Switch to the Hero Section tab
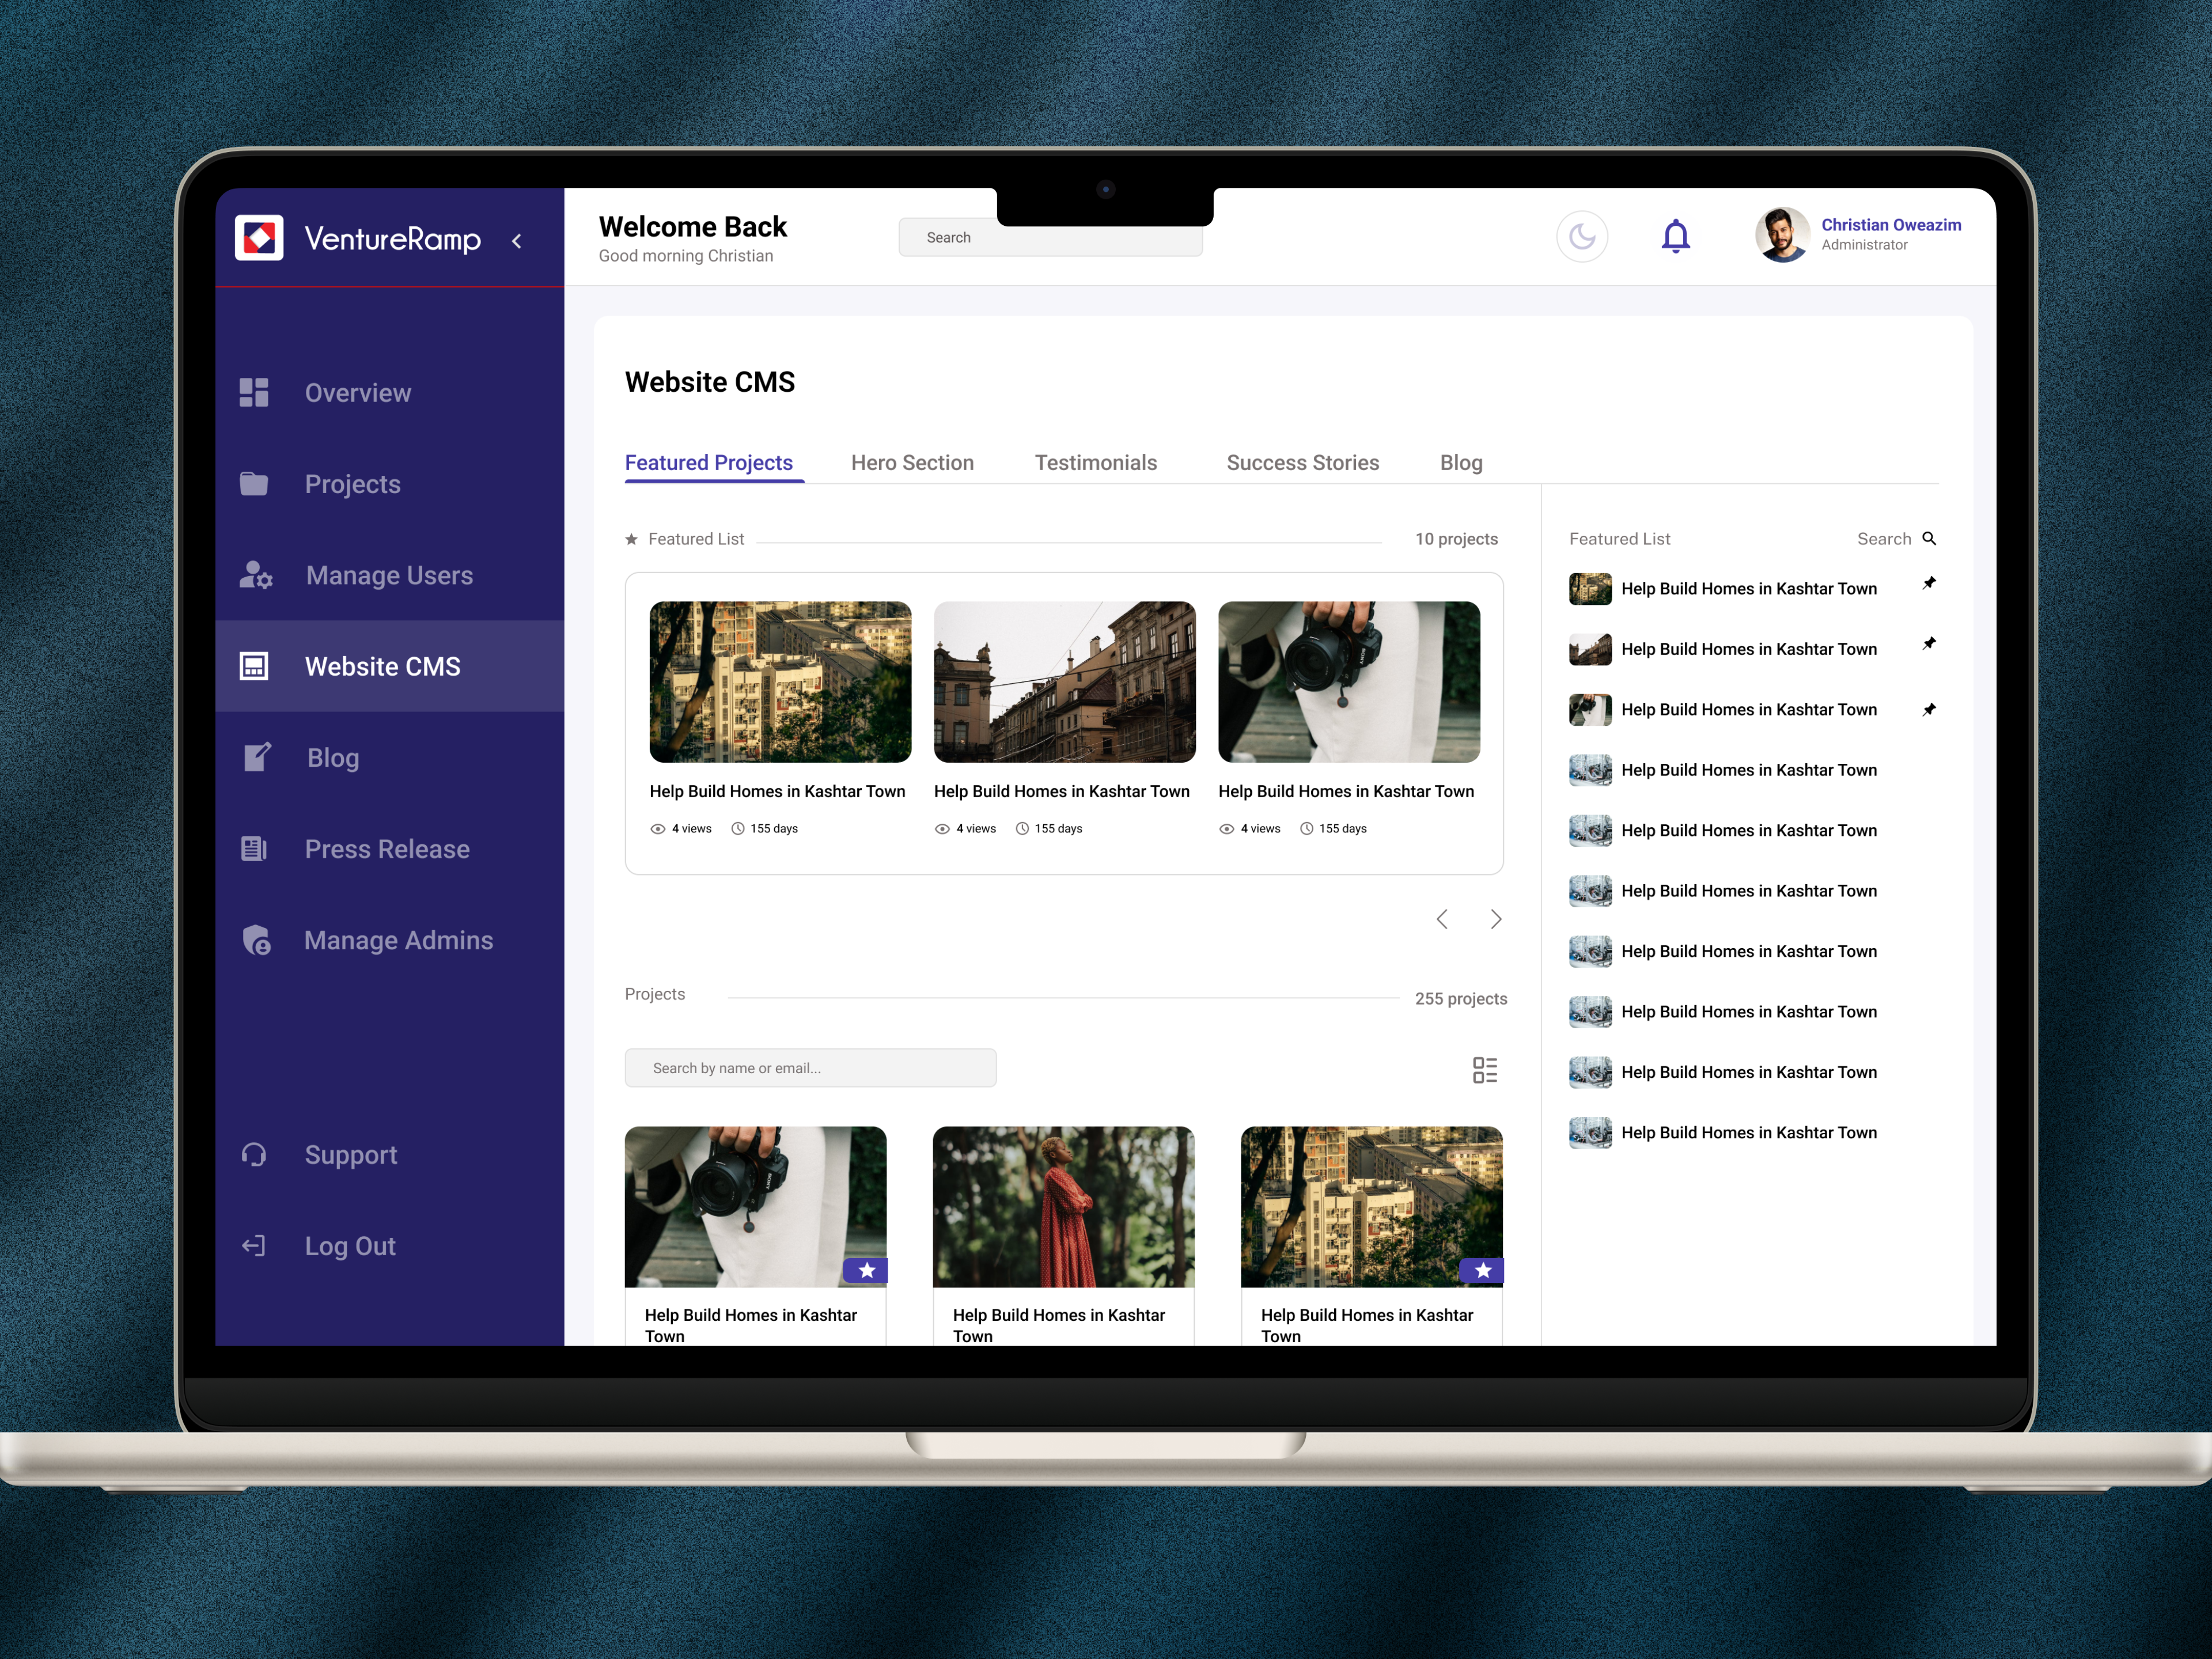Viewport: 2212px width, 1659px height. coord(912,463)
